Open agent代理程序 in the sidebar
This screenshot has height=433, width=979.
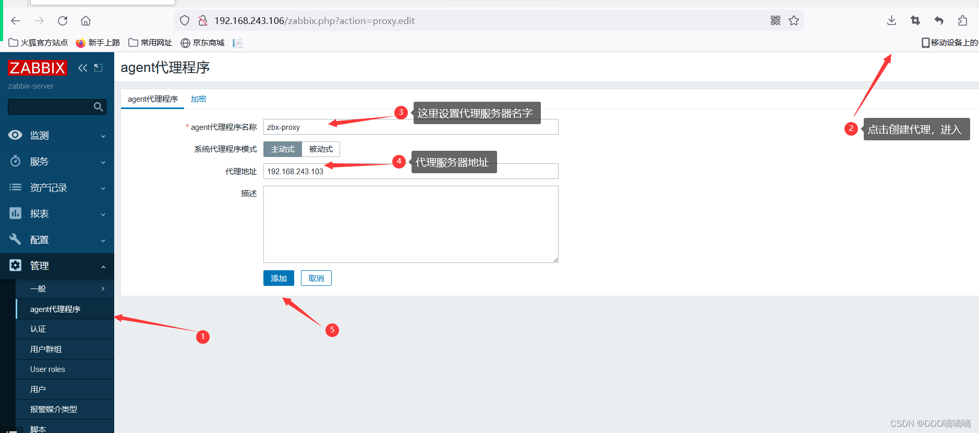[65, 309]
